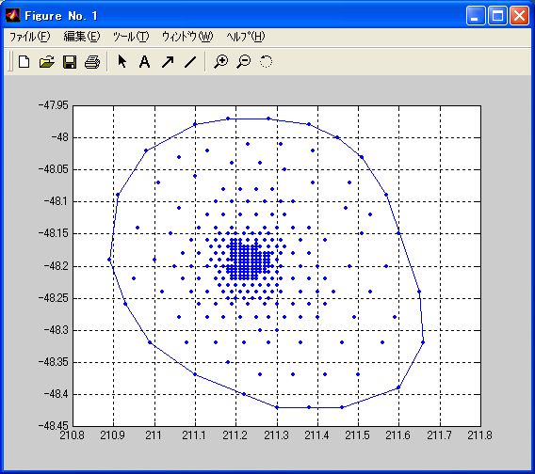Screen dimensions: 535x474
Task: Save the figure with the floppy icon
Action: (x=70, y=62)
